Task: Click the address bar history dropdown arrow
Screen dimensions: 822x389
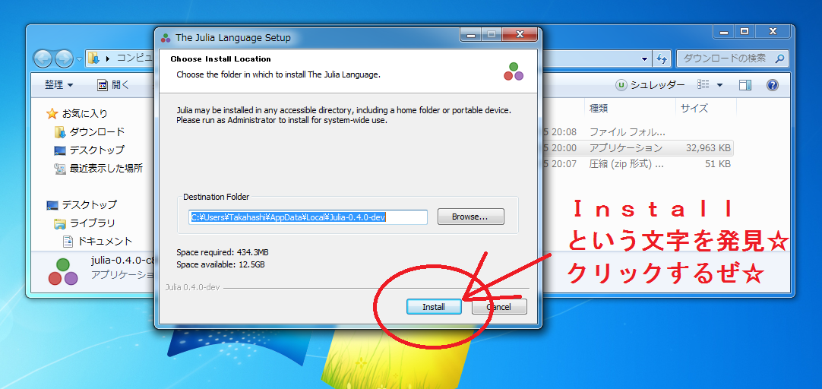Action: point(645,59)
